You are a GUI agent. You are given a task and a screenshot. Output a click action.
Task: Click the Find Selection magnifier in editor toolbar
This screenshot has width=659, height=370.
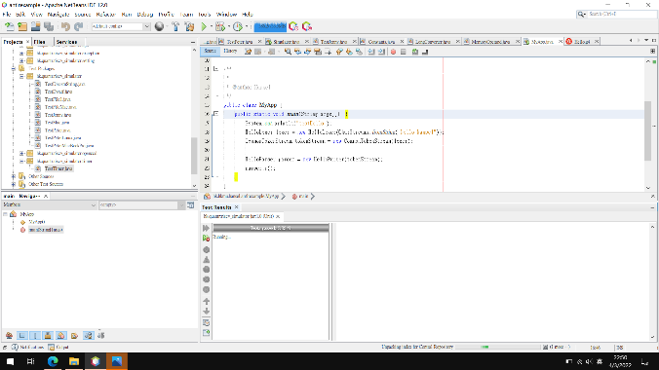coord(288,52)
